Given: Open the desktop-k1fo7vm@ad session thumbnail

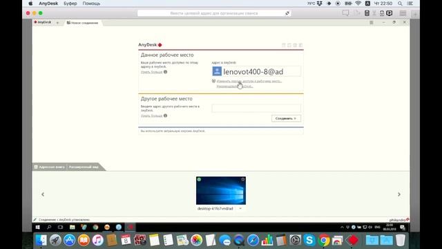Looking at the screenshot, I should coord(221,191).
